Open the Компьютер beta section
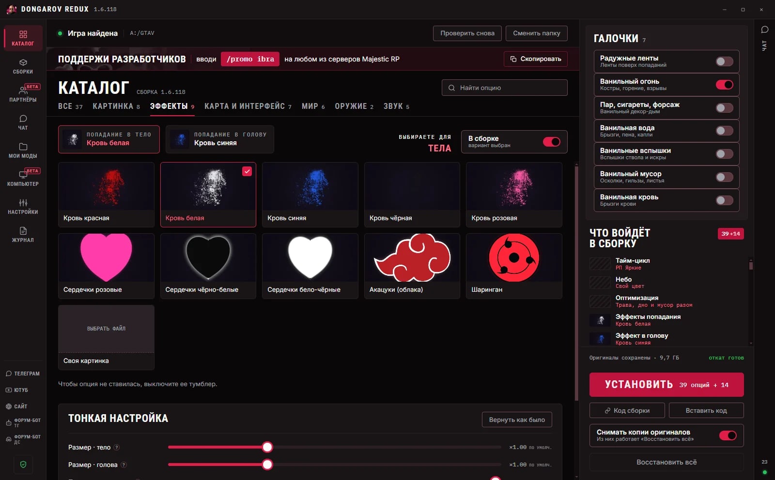 point(23,178)
